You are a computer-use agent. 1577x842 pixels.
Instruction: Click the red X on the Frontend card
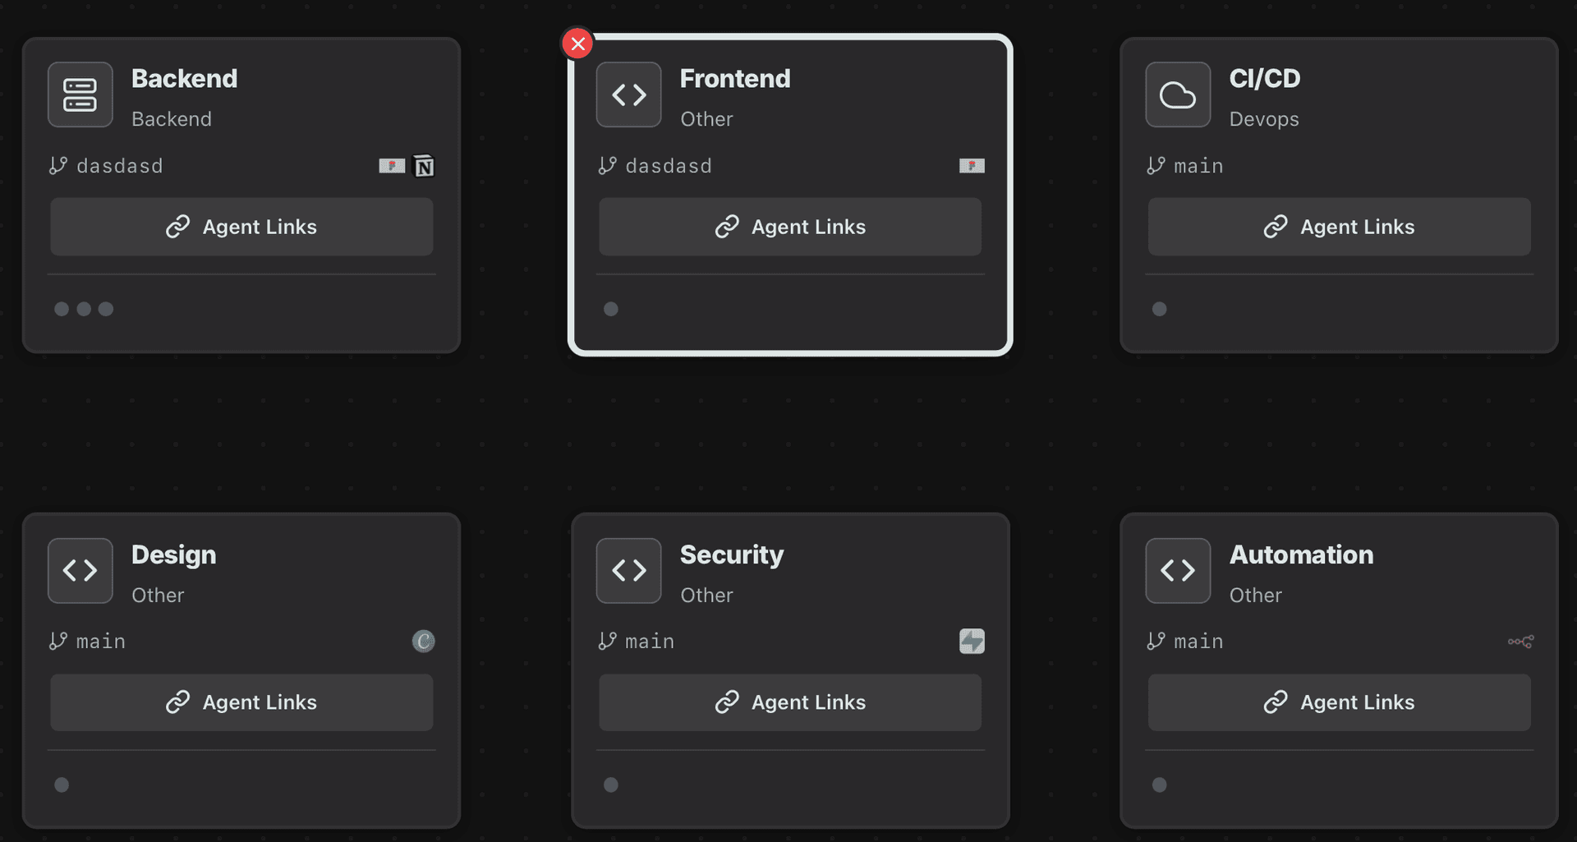point(577,44)
